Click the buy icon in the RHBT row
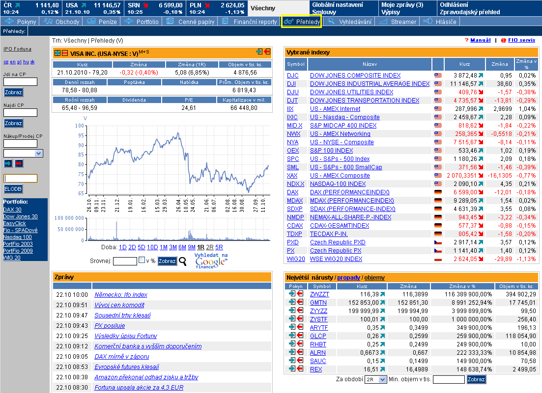This screenshot has height=393, width=542. (x=292, y=343)
